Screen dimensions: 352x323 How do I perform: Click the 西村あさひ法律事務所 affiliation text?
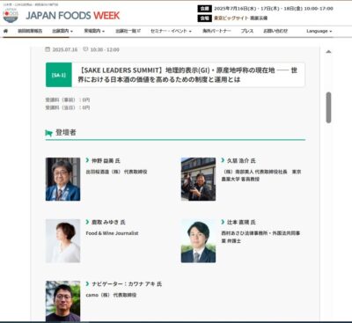click(260, 237)
